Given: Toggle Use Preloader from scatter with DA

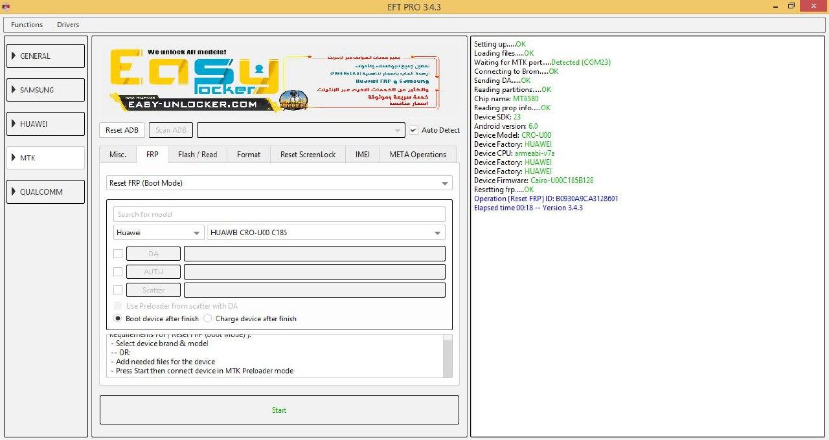Looking at the screenshot, I should pyautogui.click(x=118, y=306).
